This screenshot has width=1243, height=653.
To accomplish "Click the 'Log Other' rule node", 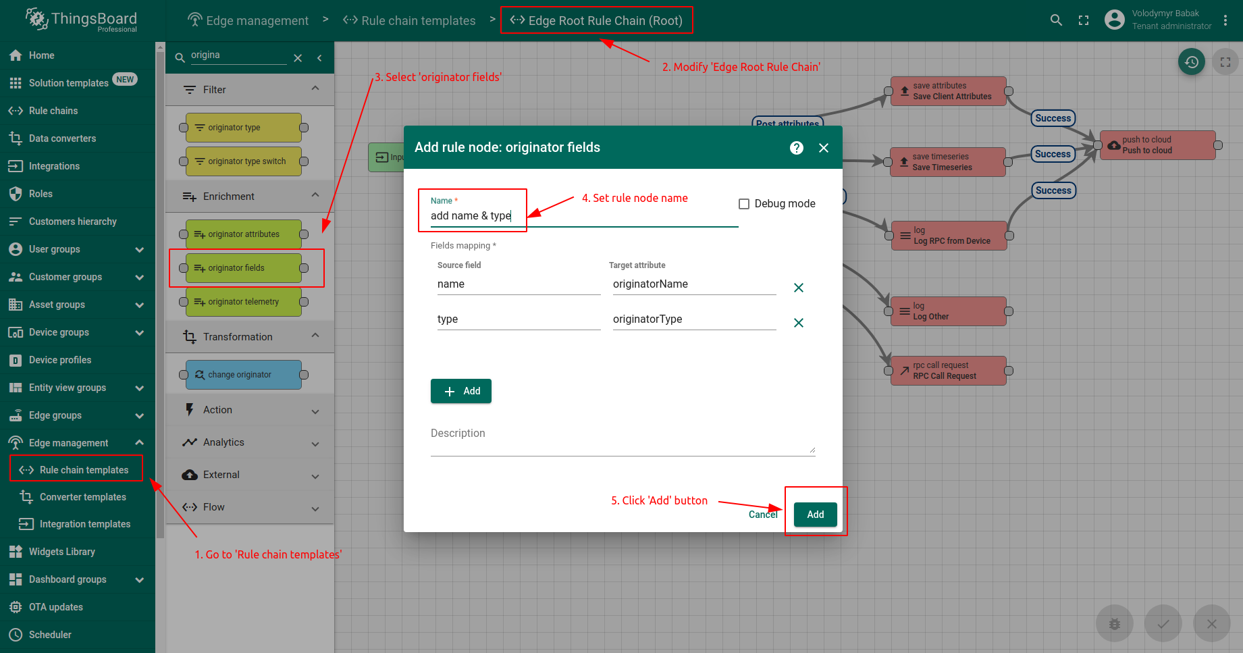I will pos(949,311).
